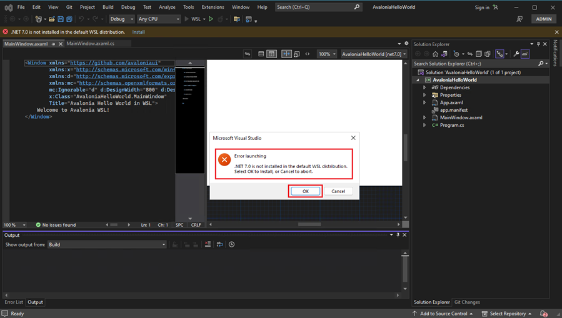Click the ADMIN button
This screenshot has width=562, height=318.
[x=544, y=19]
